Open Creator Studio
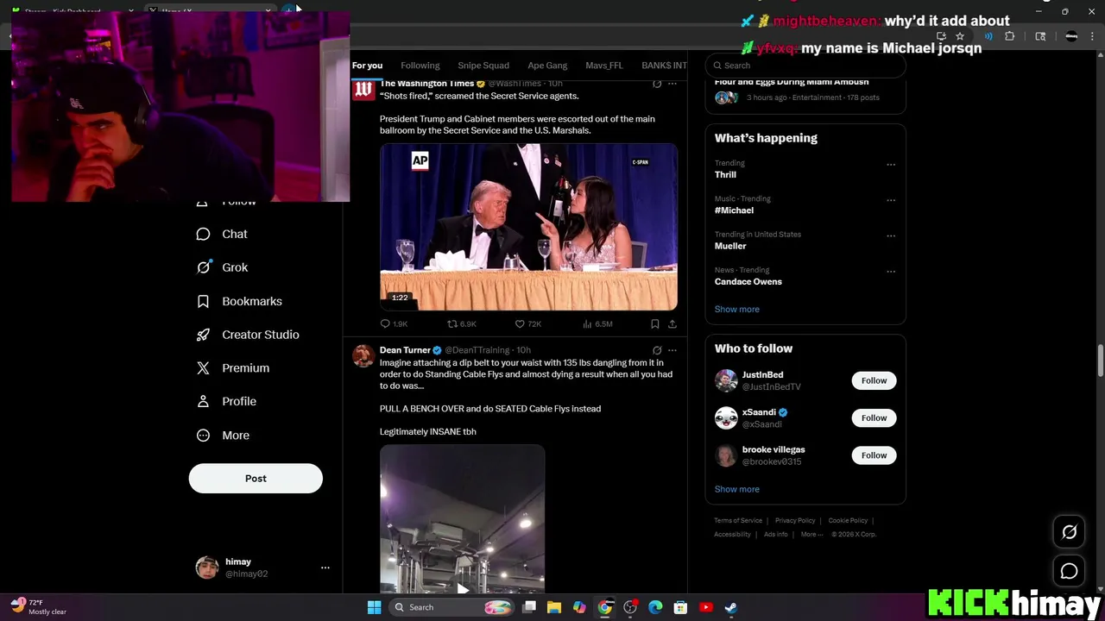This screenshot has height=621, width=1105. tap(248, 335)
